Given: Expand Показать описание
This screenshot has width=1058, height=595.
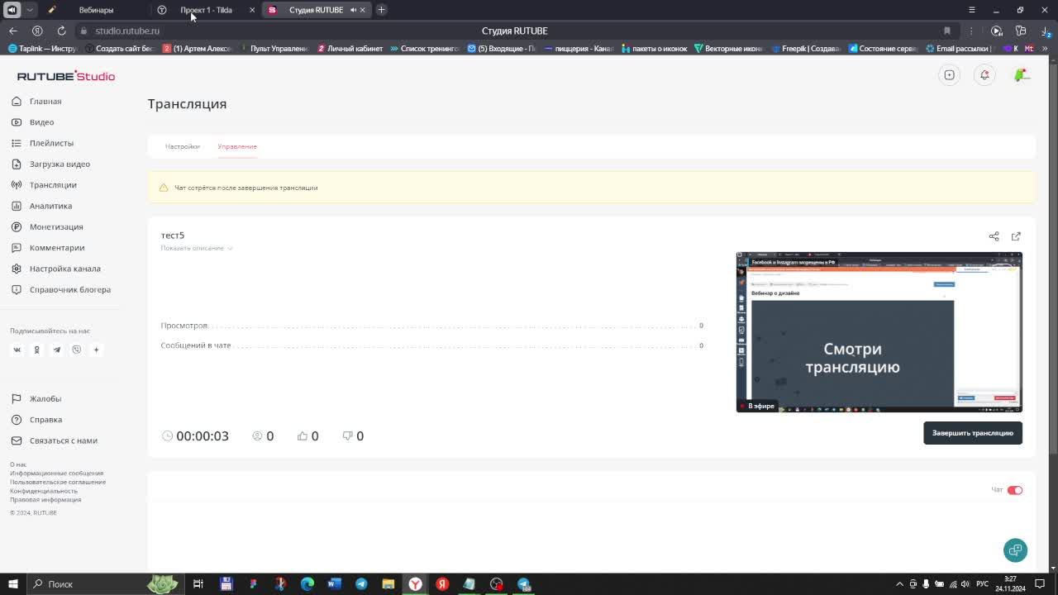Looking at the screenshot, I should [x=197, y=248].
